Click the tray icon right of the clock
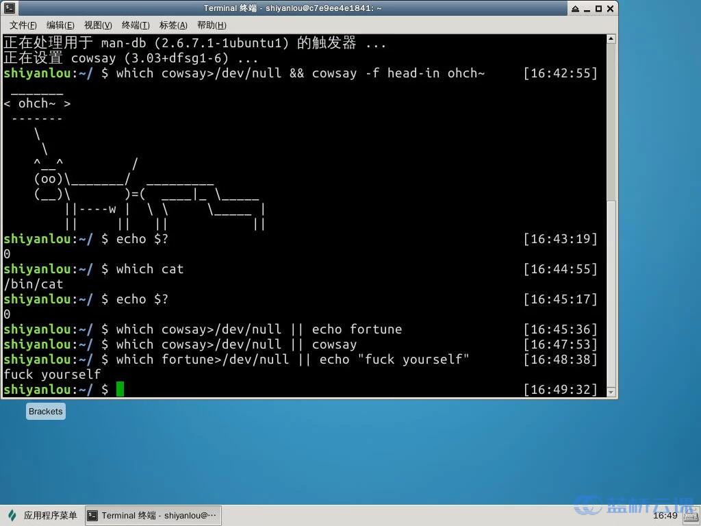The width and height of the screenshot is (701, 526). click(x=689, y=515)
